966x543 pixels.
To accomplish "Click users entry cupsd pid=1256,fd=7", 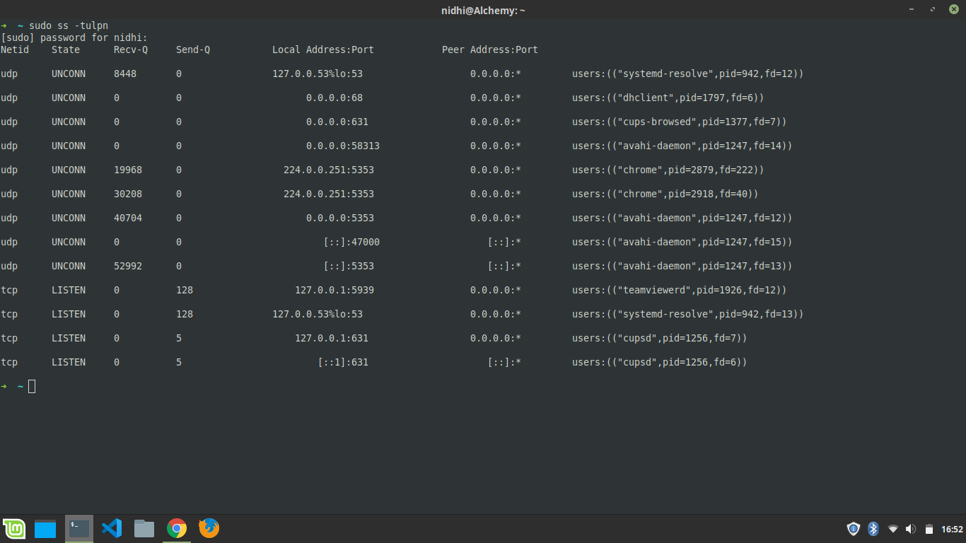I will pos(660,338).
